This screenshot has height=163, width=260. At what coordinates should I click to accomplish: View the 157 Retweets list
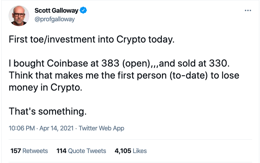pos(29,151)
